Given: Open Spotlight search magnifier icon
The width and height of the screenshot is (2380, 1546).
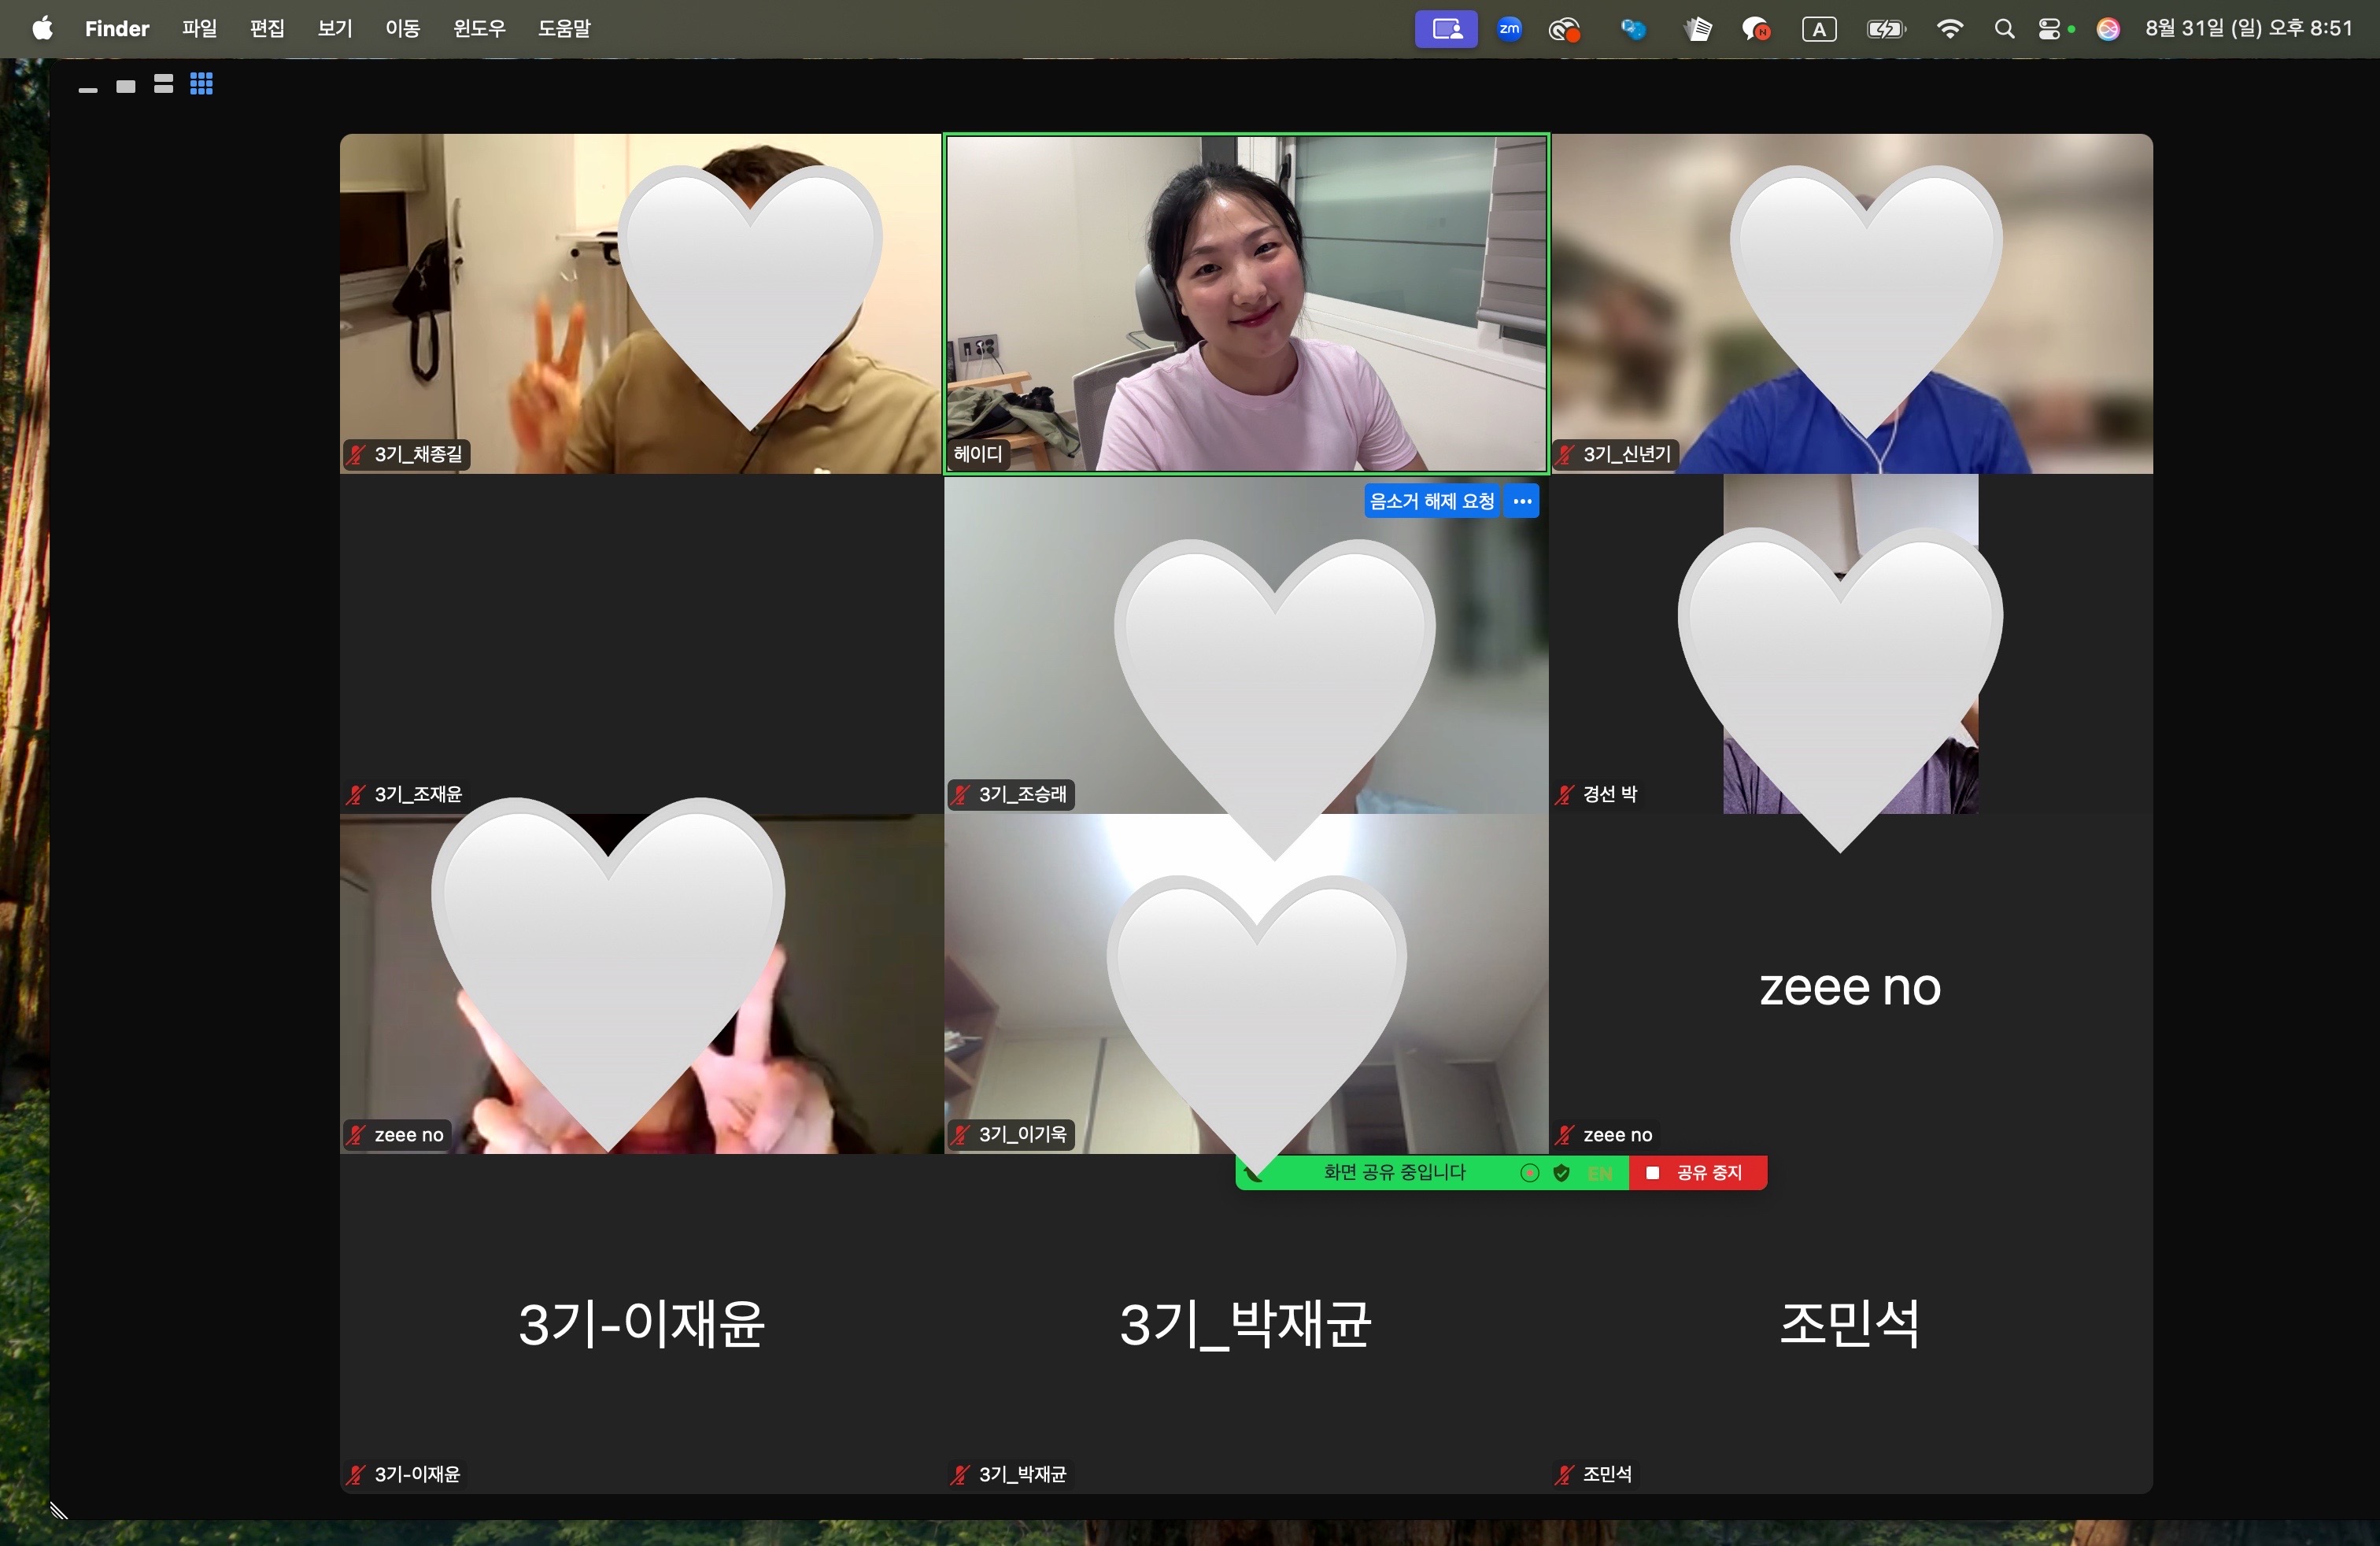Looking at the screenshot, I should coord(2004,29).
